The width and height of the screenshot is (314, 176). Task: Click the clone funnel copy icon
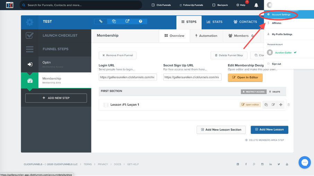tap(114, 21)
